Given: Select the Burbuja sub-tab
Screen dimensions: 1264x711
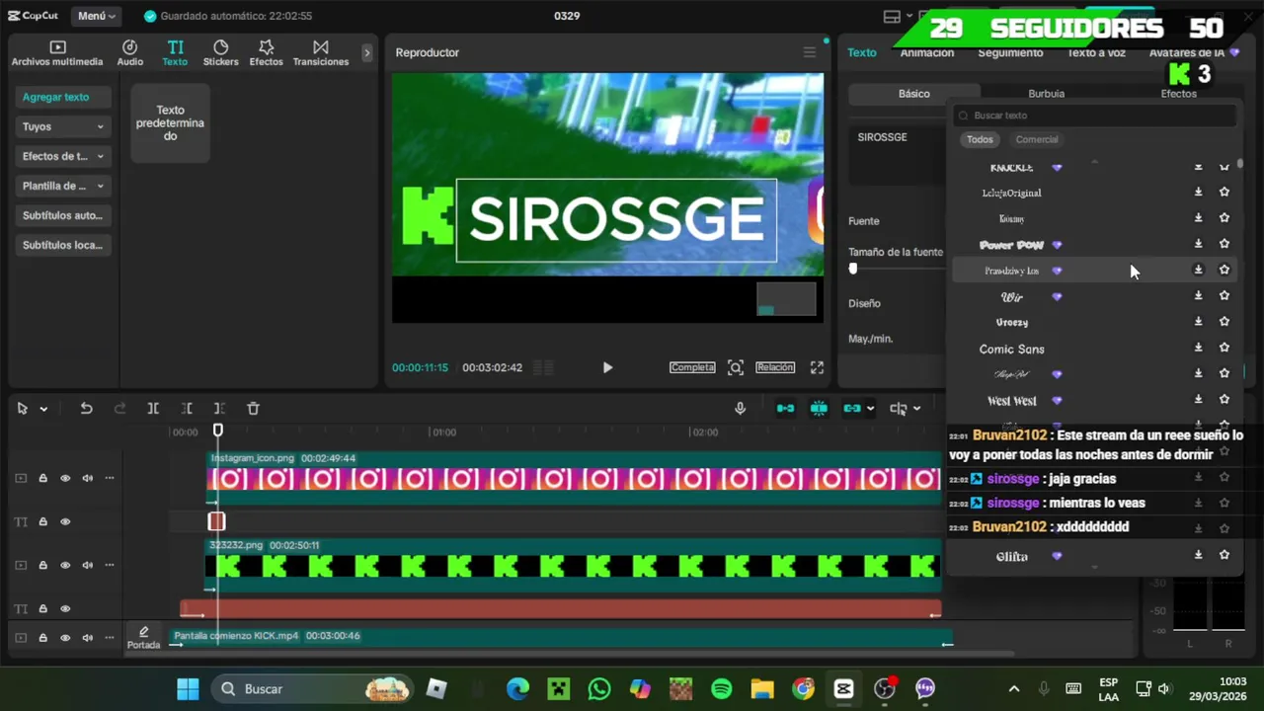Looking at the screenshot, I should click(x=1046, y=93).
